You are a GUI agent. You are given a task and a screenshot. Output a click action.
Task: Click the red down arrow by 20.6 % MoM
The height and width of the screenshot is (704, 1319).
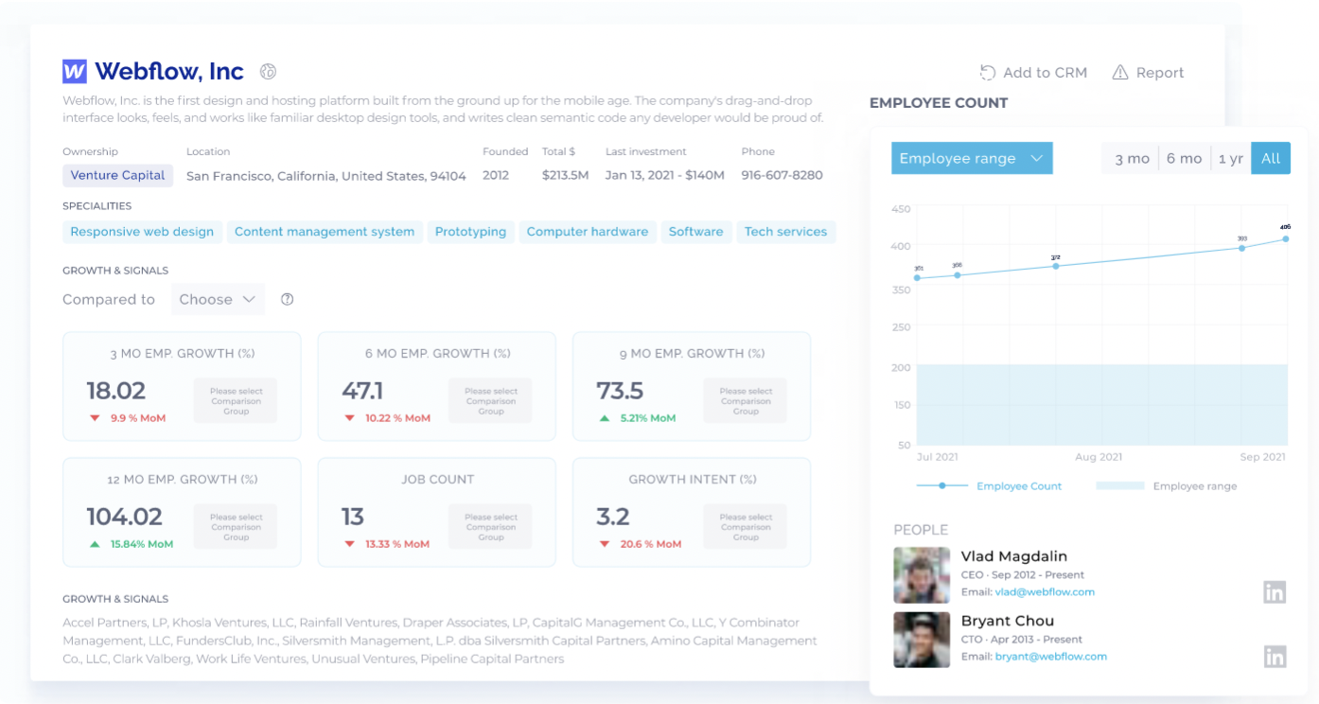coord(605,544)
